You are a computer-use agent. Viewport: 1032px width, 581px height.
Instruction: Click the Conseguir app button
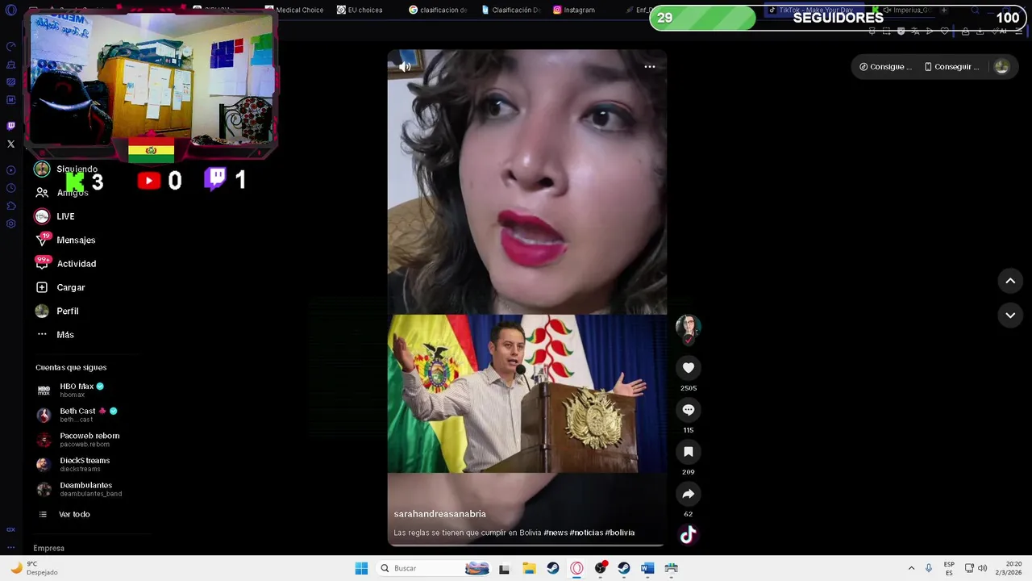(952, 67)
